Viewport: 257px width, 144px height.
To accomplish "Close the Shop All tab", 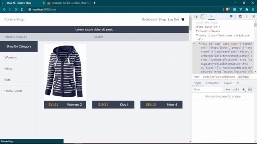I will 43,3.
